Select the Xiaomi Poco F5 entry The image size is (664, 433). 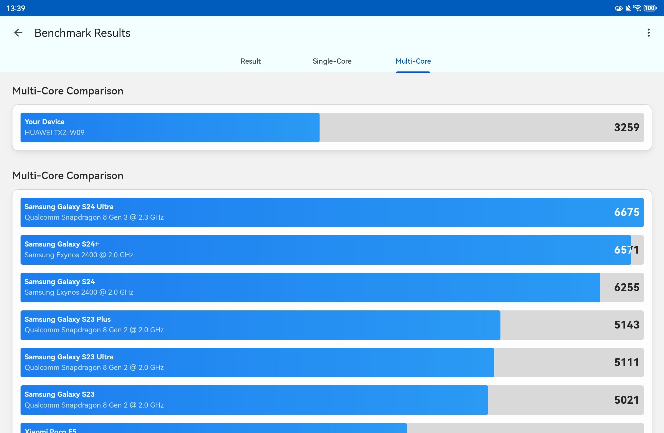[x=332, y=428]
